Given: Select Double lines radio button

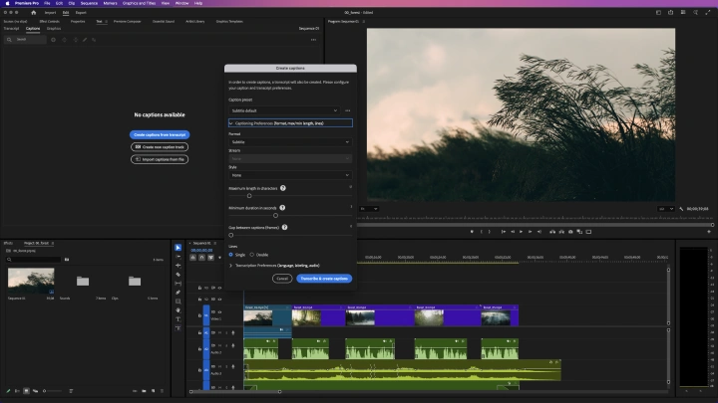Looking at the screenshot, I should click(x=252, y=255).
